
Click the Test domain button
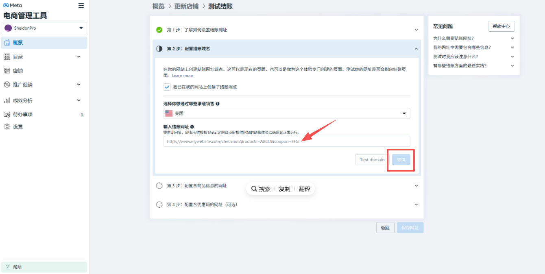[372, 160]
